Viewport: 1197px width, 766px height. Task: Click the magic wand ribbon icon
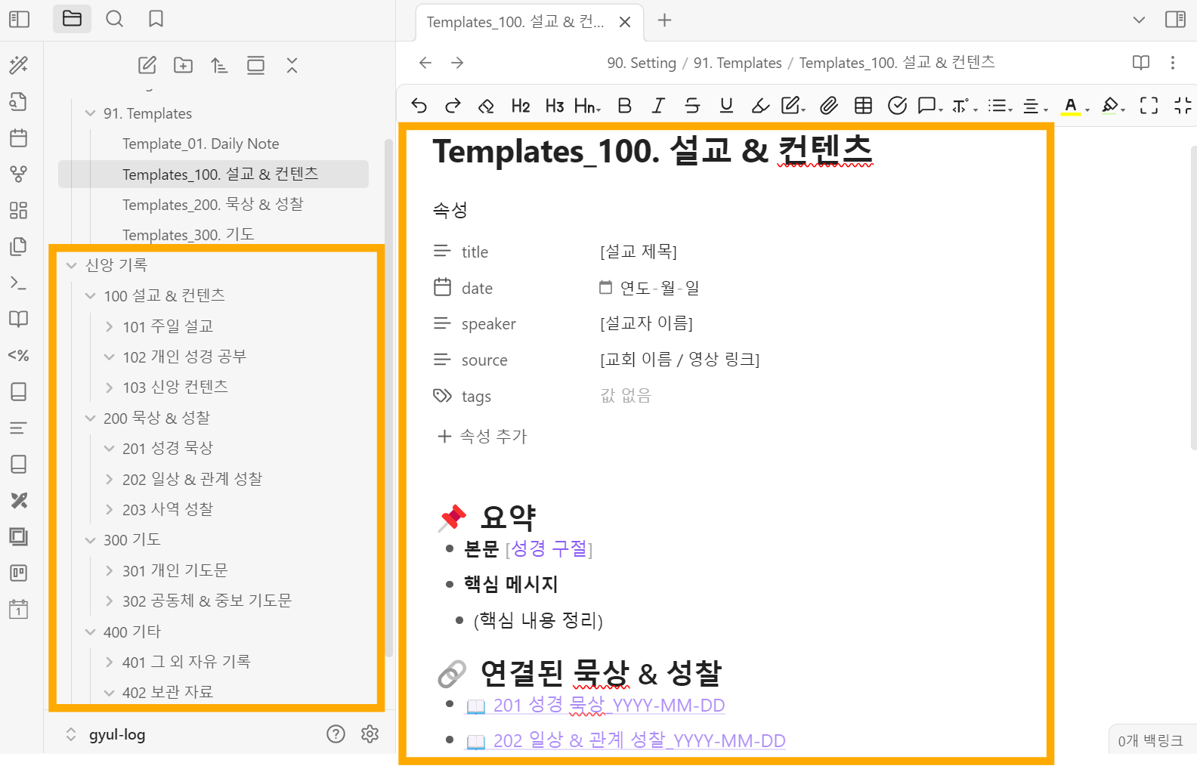[x=18, y=66]
